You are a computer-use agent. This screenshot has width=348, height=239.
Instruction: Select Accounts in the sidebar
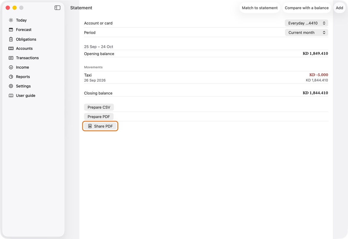[x=24, y=49]
